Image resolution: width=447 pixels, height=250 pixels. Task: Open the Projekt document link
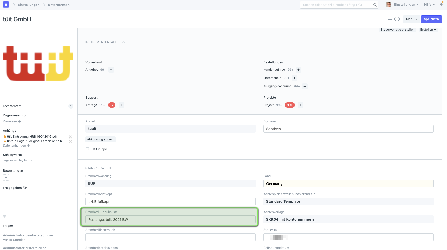(x=269, y=105)
